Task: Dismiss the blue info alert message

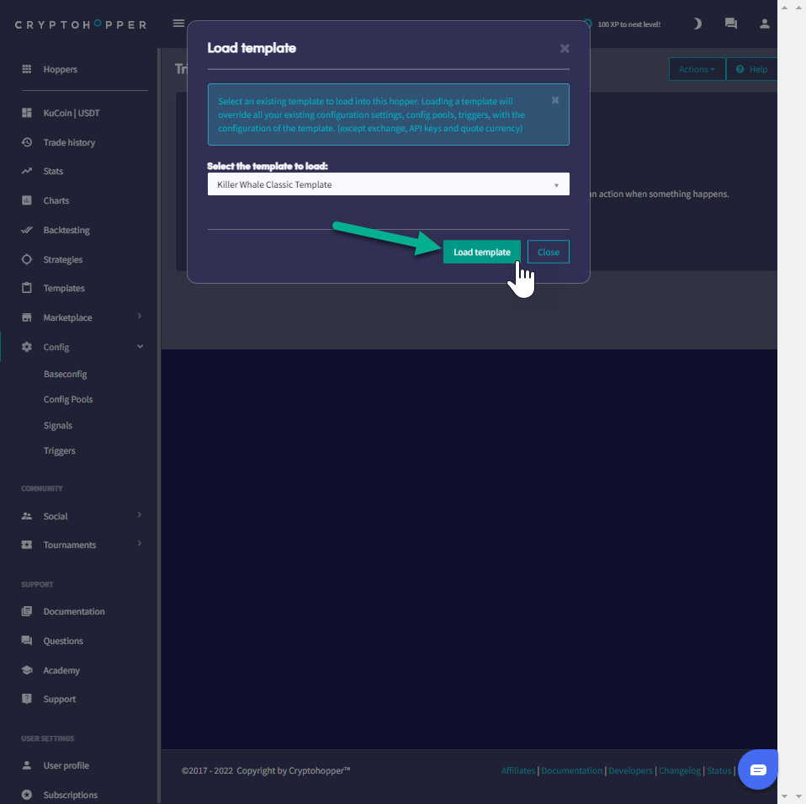Action: tap(555, 100)
